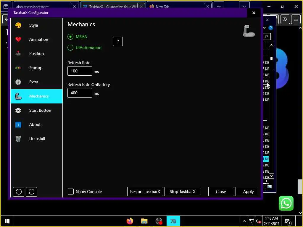This screenshot has width=303, height=227.
Task: Open the Animation section
Action: point(36,39)
